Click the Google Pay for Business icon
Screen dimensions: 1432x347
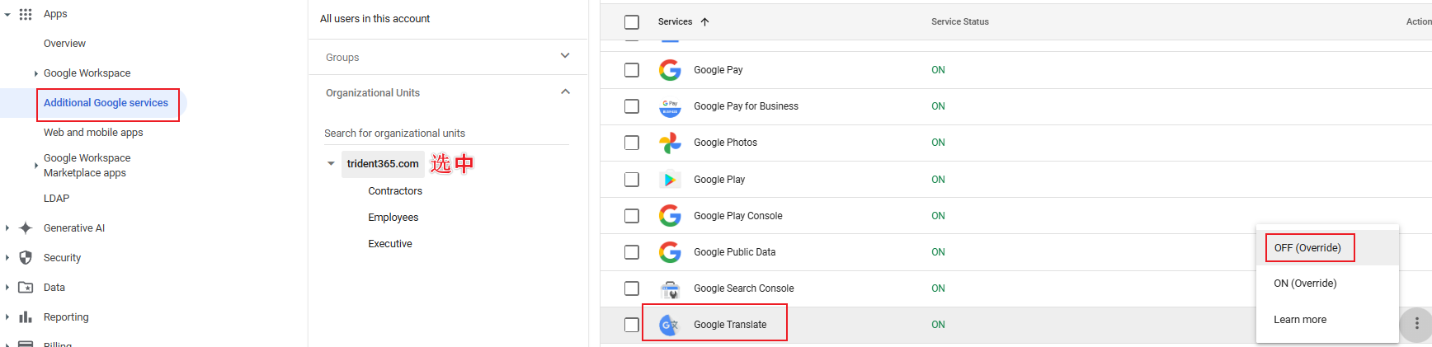pyautogui.click(x=670, y=106)
